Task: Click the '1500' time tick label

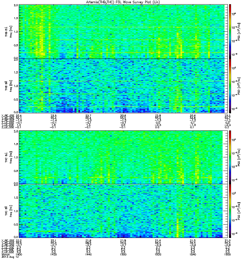Action: (123, 254)
